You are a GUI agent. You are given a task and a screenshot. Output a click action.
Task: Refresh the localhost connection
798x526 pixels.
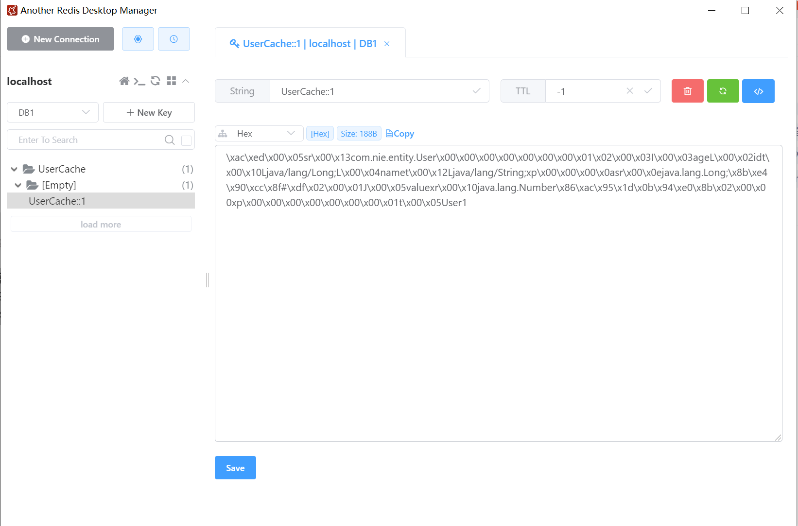156,81
